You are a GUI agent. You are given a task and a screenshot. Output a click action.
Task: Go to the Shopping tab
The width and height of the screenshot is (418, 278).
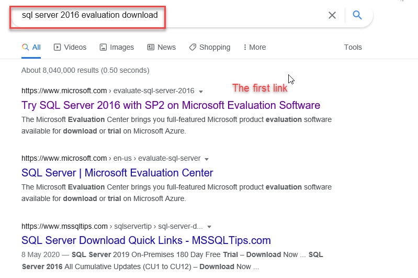point(210,47)
